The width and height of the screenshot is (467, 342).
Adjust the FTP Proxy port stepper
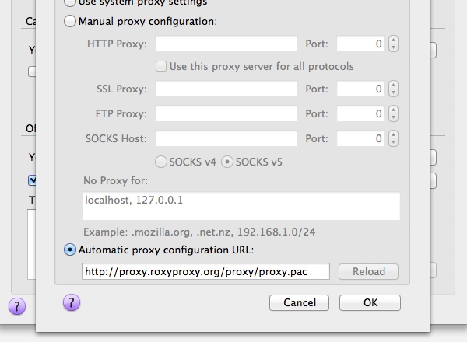(x=393, y=113)
